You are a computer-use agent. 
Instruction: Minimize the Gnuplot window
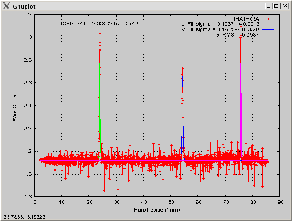269,6
